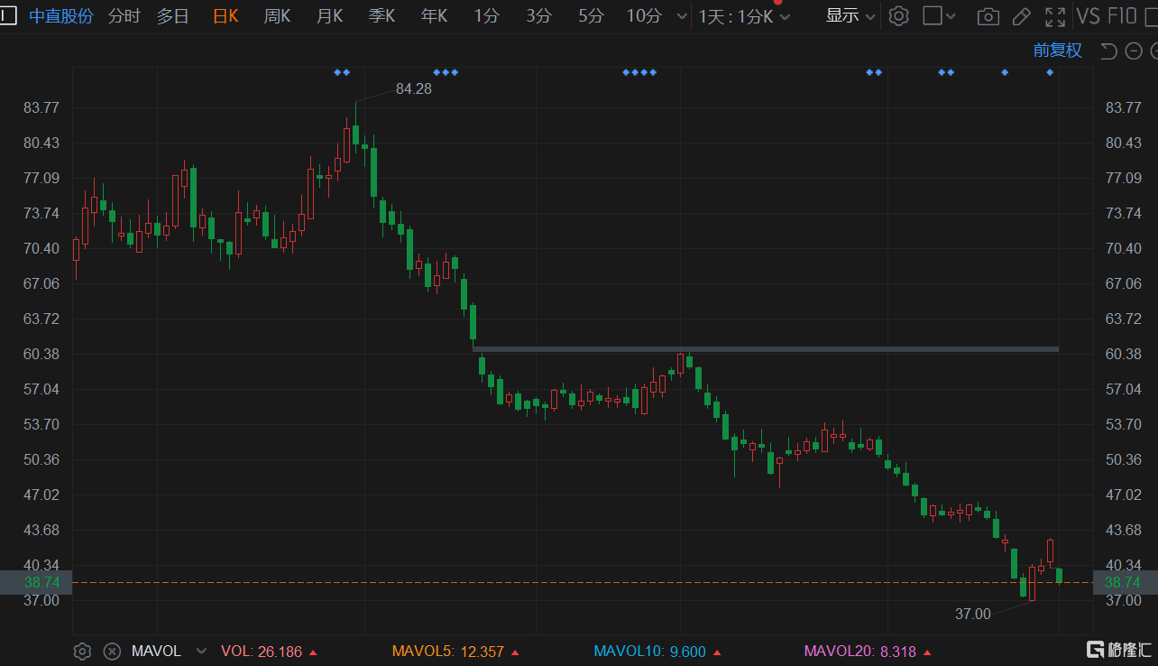Enter fullscreen chart mode
Image resolution: width=1158 pixels, height=666 pixels.
coord(1054,16)
